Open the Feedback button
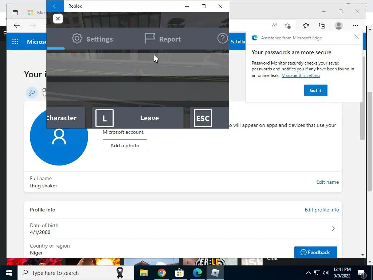Screen dimensions: 373x280 pos(315,252)
